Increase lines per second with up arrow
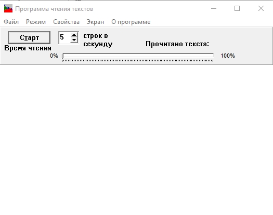This screenshot has width=273, height=215. [74, 35]
